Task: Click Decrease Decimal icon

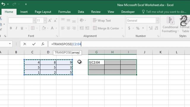Action: tap(156, 28)
